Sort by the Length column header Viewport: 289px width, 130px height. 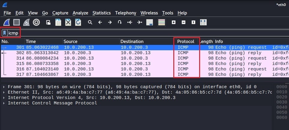(x=206, y=42)
